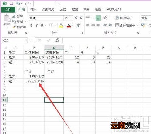Image resolution: width=151 pixels, height=134 pixels.
Task: Align cell text left
Action: (88, 25)
